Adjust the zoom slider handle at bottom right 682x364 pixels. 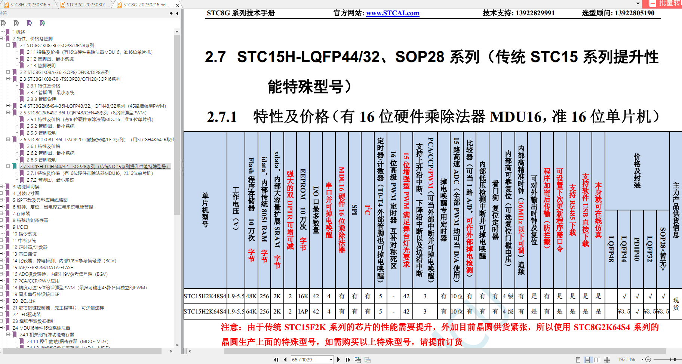click(x=675, y=360)
